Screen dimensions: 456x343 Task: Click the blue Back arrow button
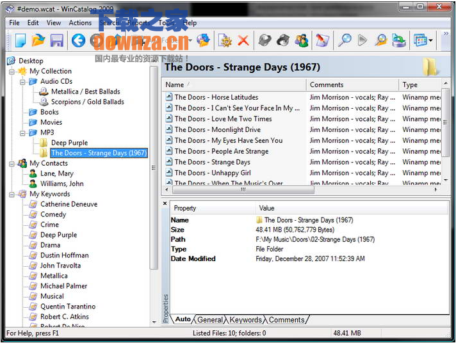point(79,40)
